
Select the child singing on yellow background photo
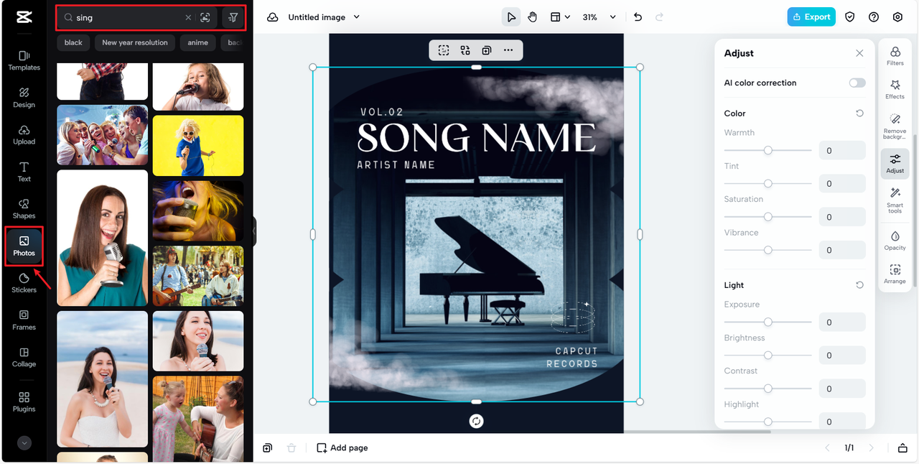click(198, 146)
